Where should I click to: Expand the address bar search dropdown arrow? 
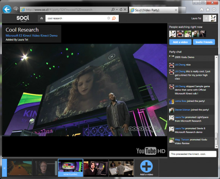(117, 10)
